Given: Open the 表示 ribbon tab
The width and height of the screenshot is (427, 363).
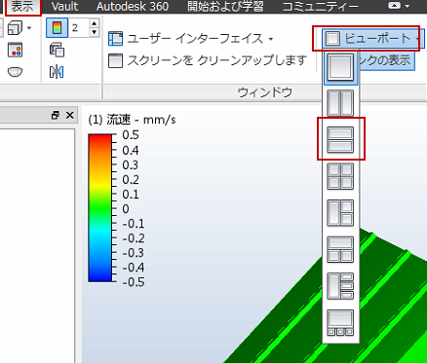Looking at the screenshot, I should point(22,7).
